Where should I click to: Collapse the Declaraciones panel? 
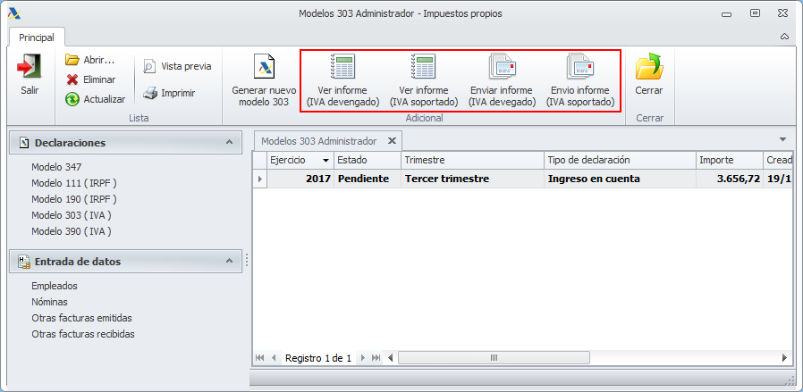coord(230,143)
